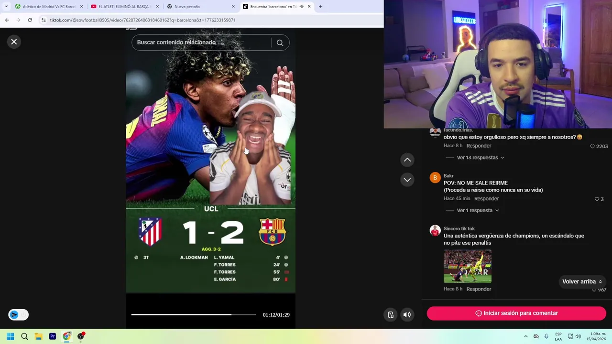This screenshot has width=612, height=344.
Task: Go to next video with down arrow
Action: coord(407,180)
